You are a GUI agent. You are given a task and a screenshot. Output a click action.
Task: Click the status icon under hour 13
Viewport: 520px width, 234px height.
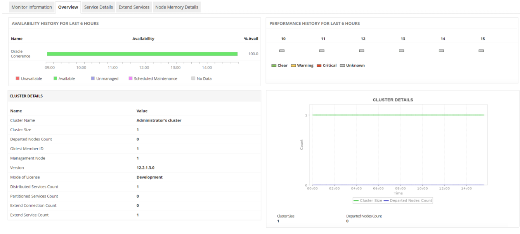(402, 51)
